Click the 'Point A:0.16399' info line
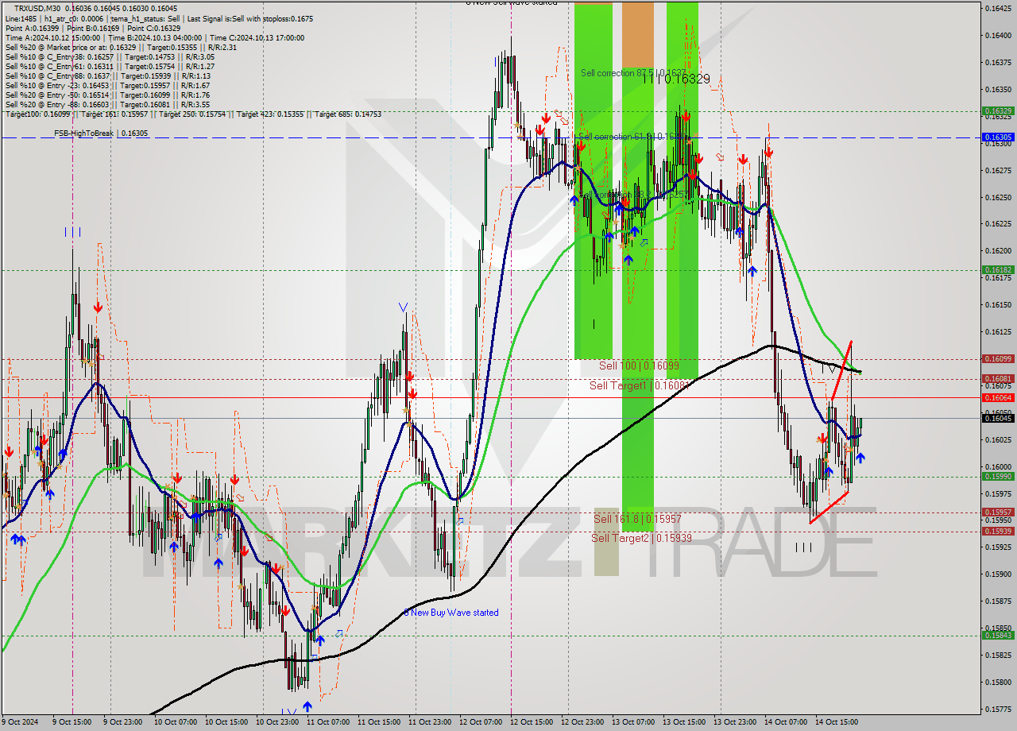The width and height of the screenshot is (1017, 731). [x=91, y=28]
